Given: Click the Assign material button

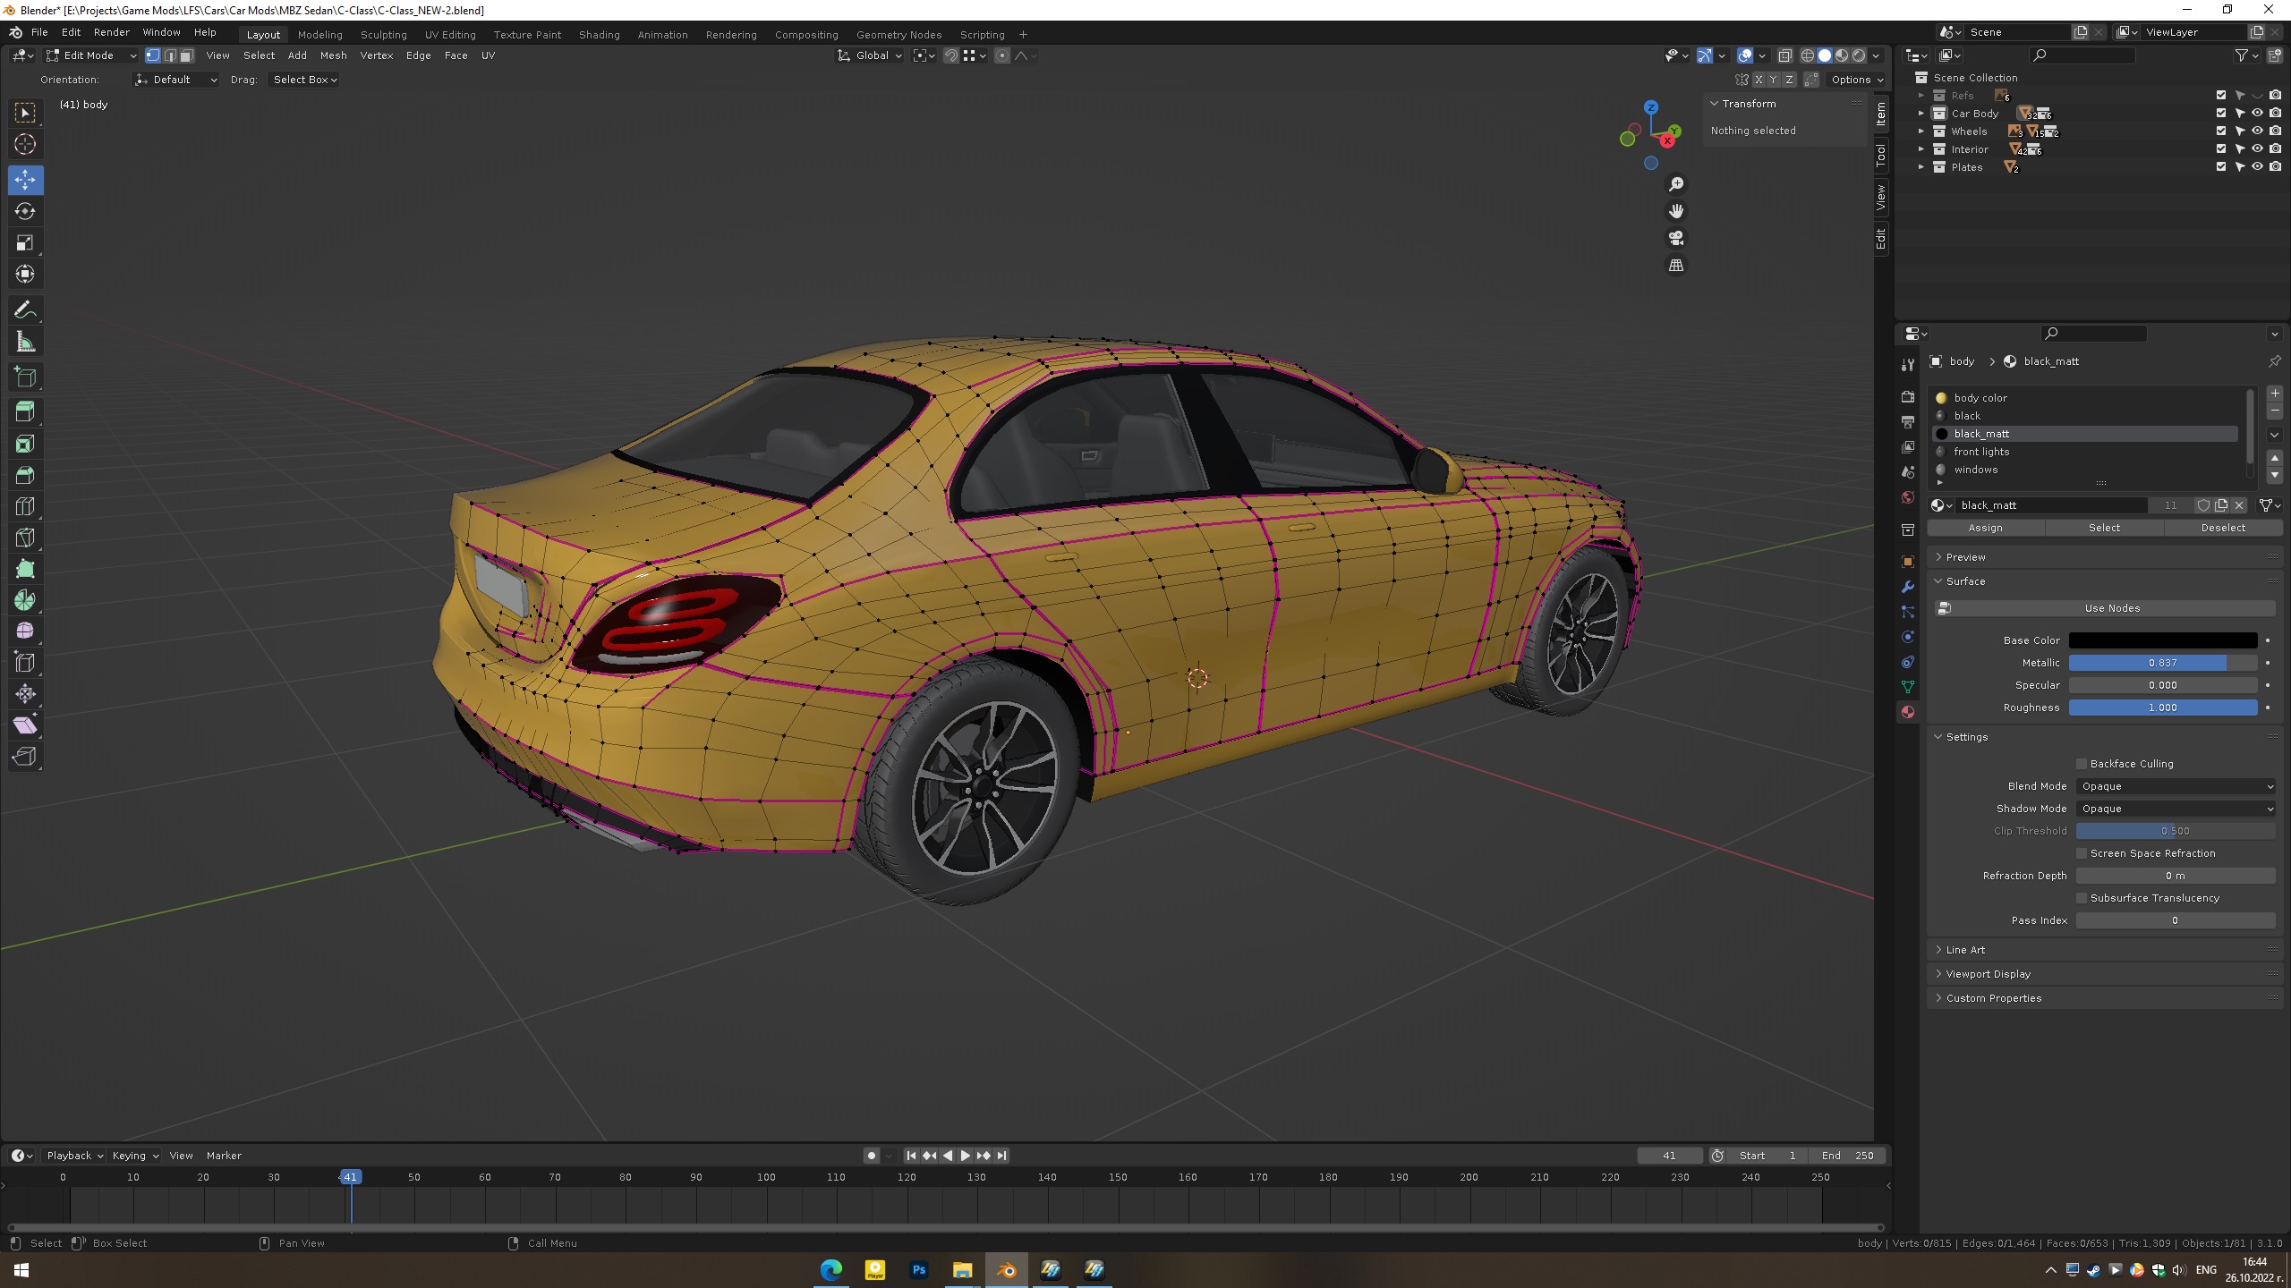Looking at the screenshot, I should point(1985,528).
